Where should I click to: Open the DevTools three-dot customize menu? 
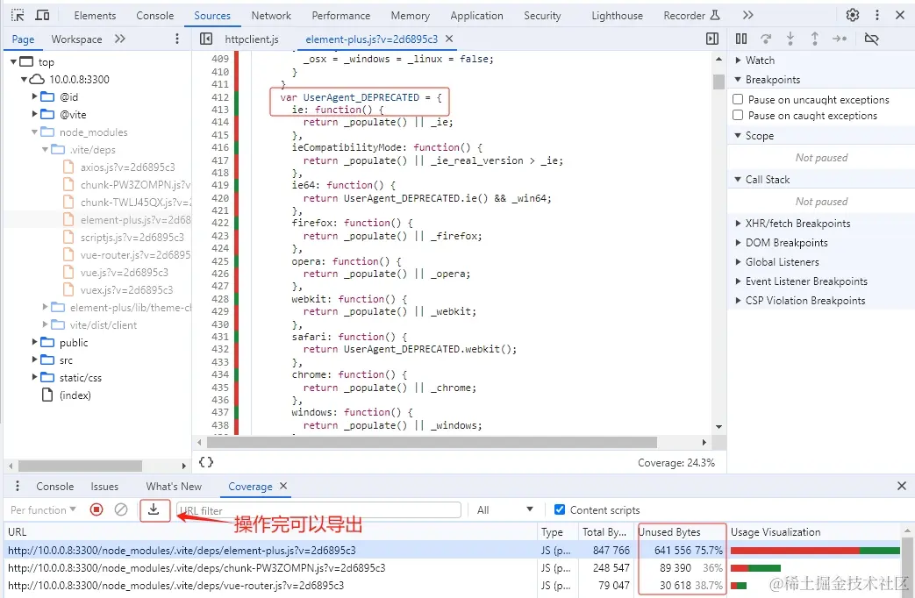tap(877, 15)
